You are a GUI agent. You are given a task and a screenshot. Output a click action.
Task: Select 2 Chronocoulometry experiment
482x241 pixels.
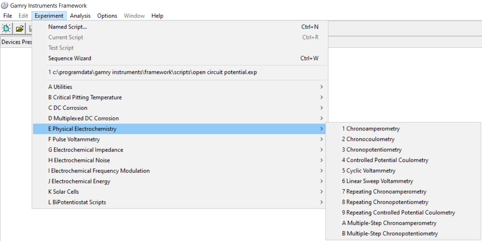point(404,139)
